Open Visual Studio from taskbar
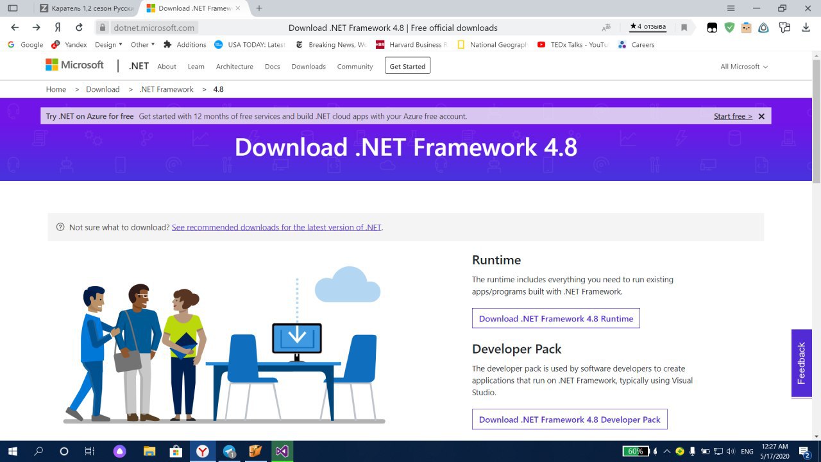This screenshot has width=821, height=462. tap(282, 451)
